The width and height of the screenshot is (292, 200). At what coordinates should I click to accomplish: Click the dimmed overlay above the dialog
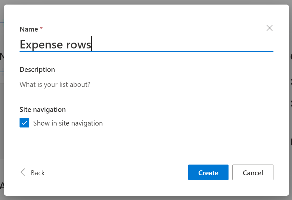click(x=146, y=2)
